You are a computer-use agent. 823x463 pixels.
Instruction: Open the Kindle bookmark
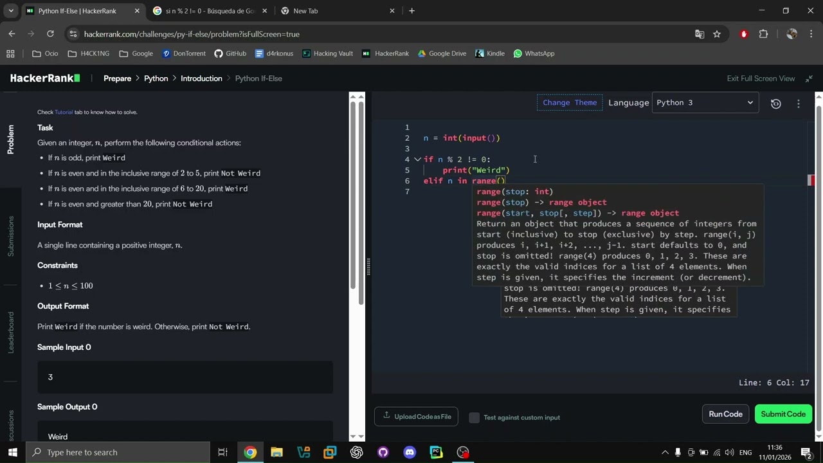pos(489,53)
